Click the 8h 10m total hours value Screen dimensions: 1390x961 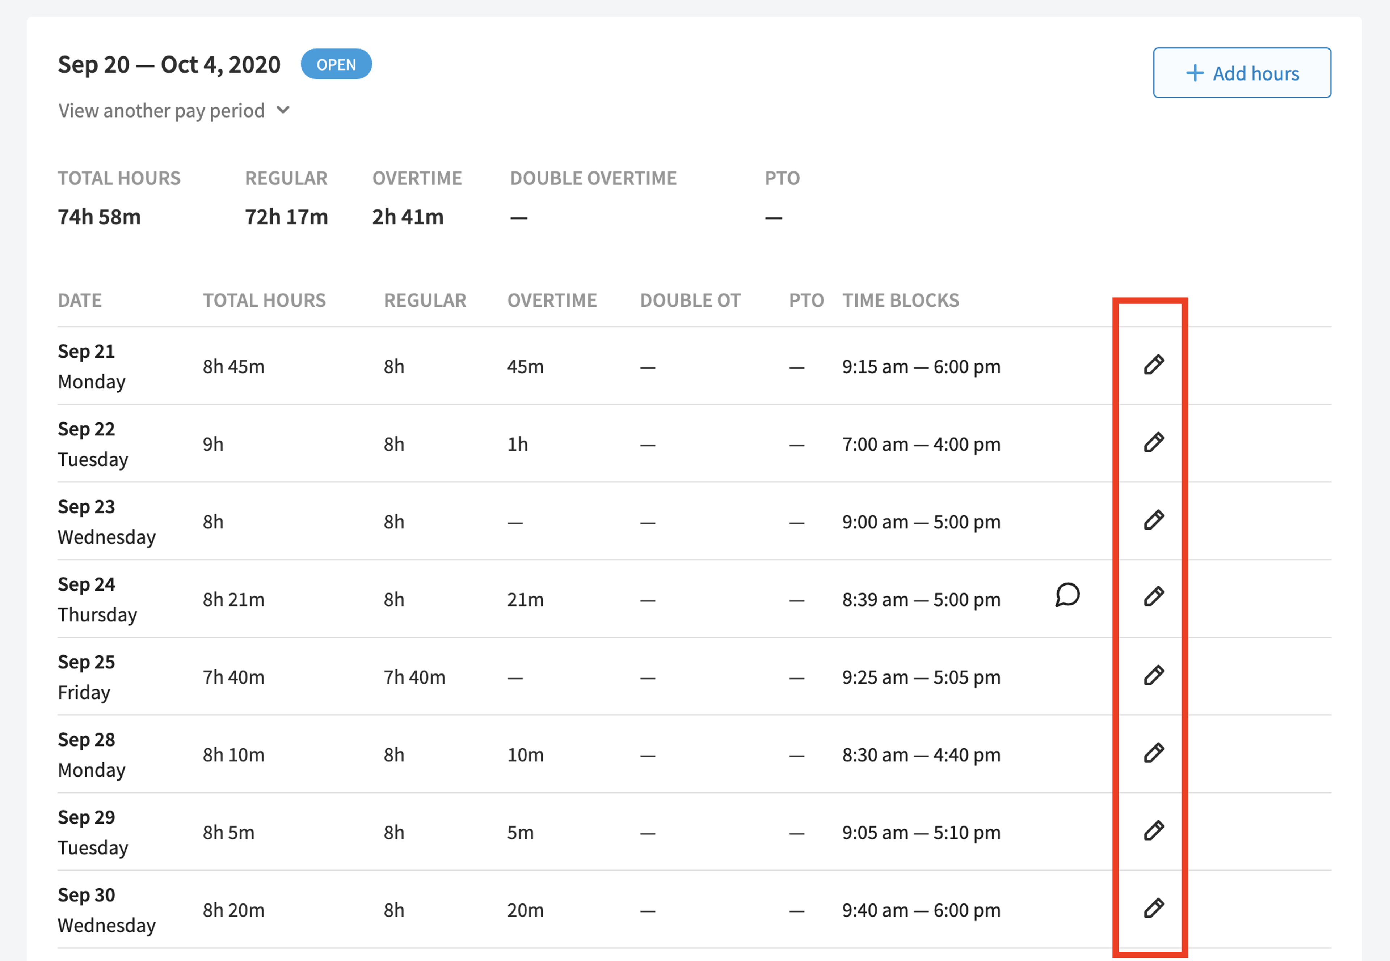(x=234, y=755)
